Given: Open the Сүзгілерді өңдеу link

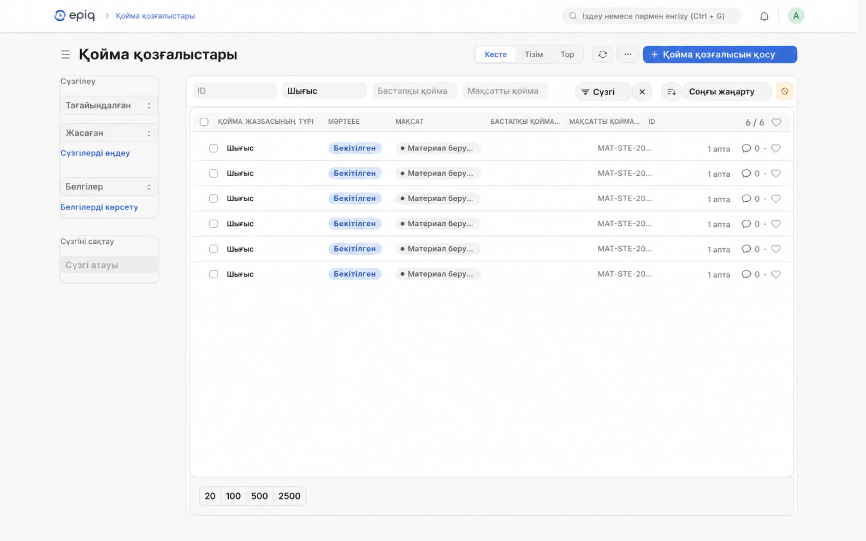Looking at the screenshot, I should [95, 153].
